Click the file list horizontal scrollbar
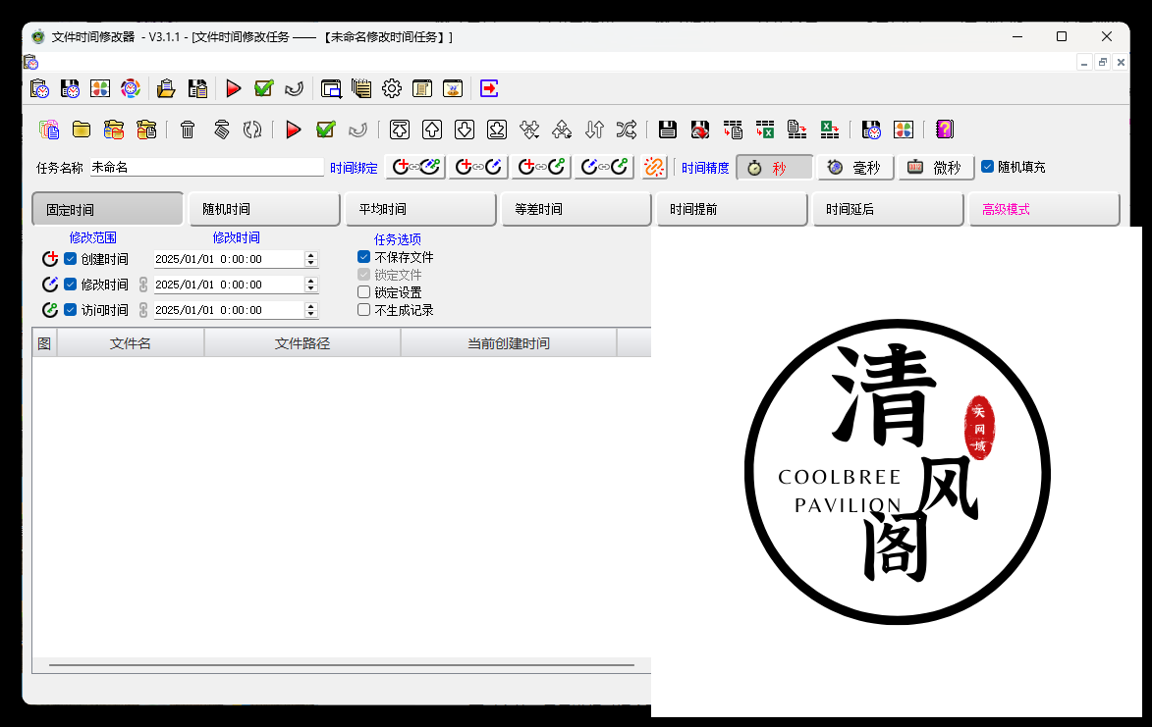Image resolution: width=1152 pixels, height=727 pixels. pos(342,665)
